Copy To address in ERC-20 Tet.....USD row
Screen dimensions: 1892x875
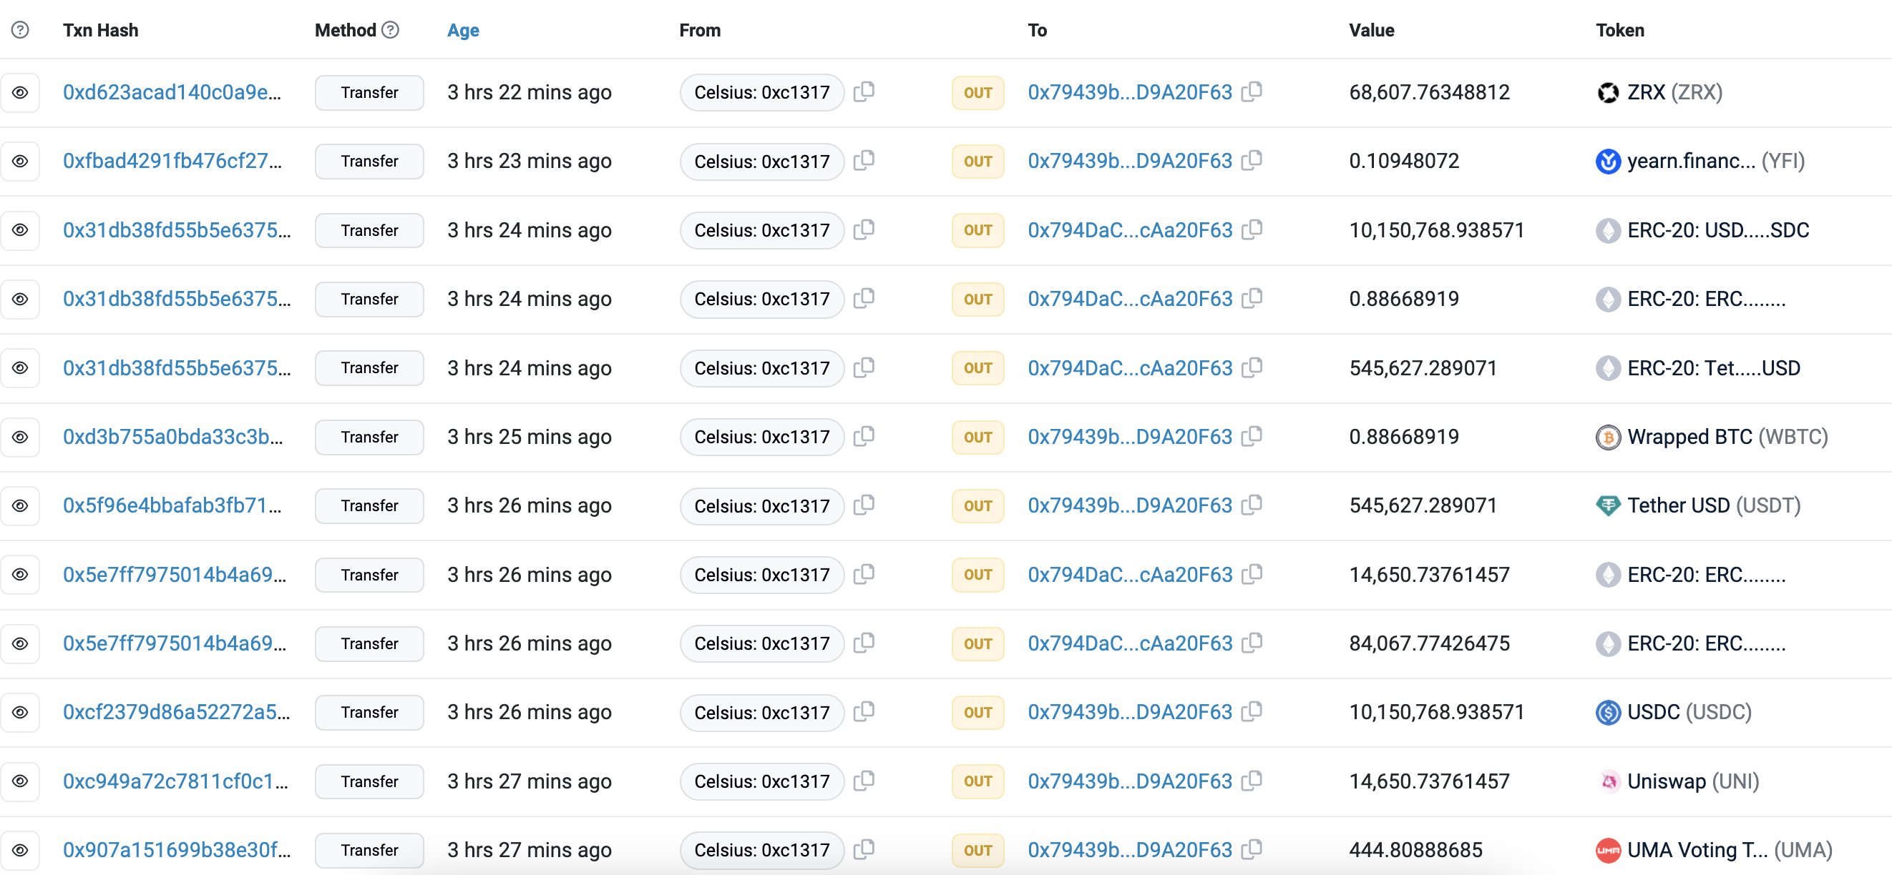pyautogui.click(x=1252, y=367)
